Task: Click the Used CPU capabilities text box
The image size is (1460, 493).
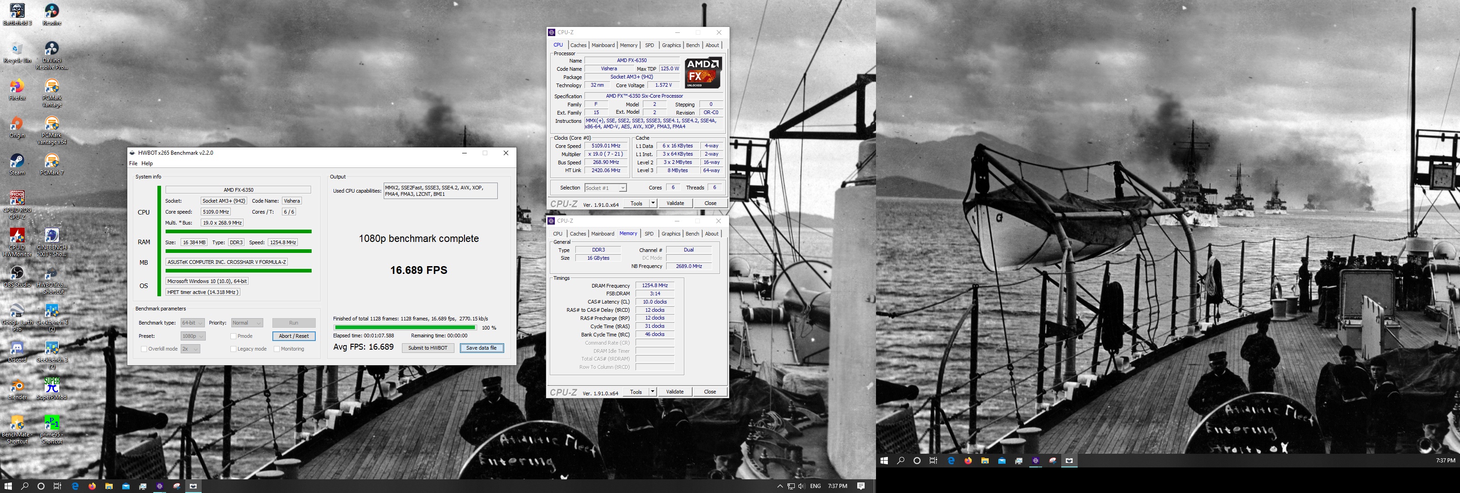Action: click(x=440, y=191)
